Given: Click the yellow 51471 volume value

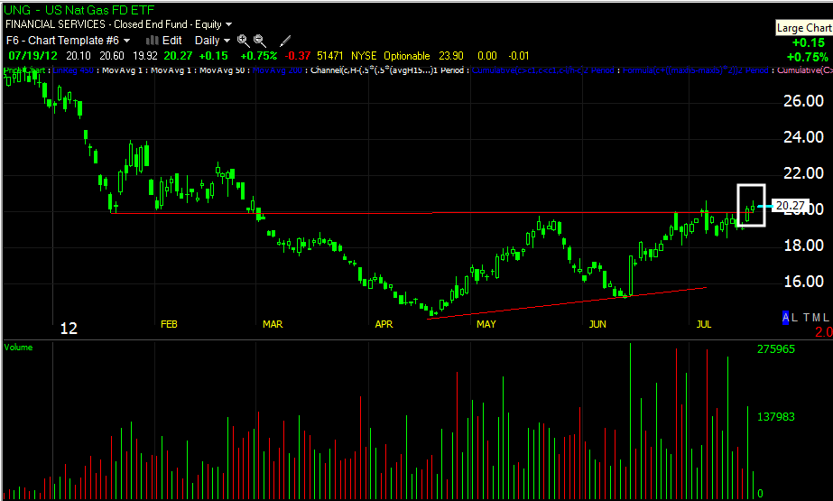Looking at the screenshot, I should point(330,56).
